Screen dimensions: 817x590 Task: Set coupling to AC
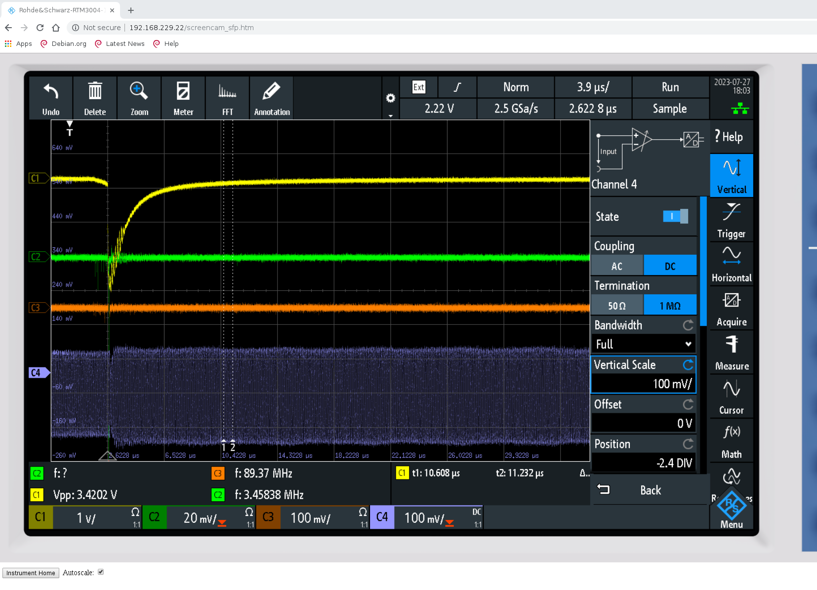(617, 266)
